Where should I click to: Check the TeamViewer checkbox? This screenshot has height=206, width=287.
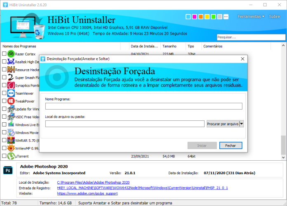(4, 93)
